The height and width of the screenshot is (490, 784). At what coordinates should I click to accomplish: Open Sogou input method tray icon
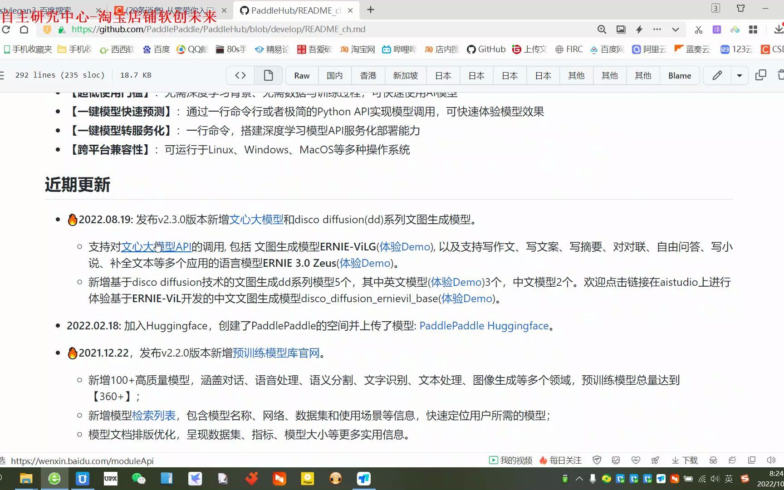click(745, 479)
